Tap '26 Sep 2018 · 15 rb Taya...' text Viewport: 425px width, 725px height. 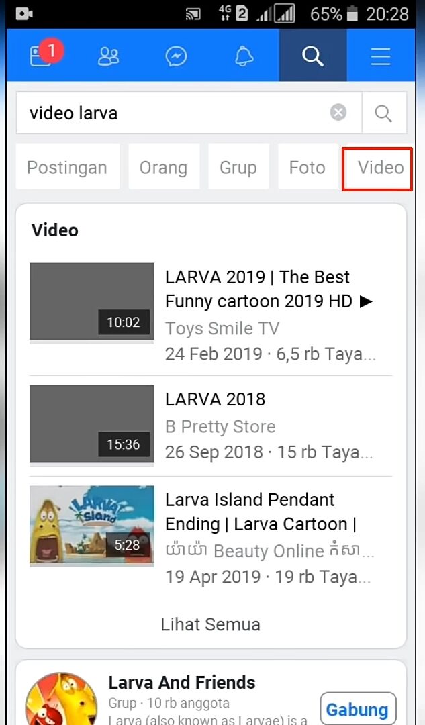[269, 452]
